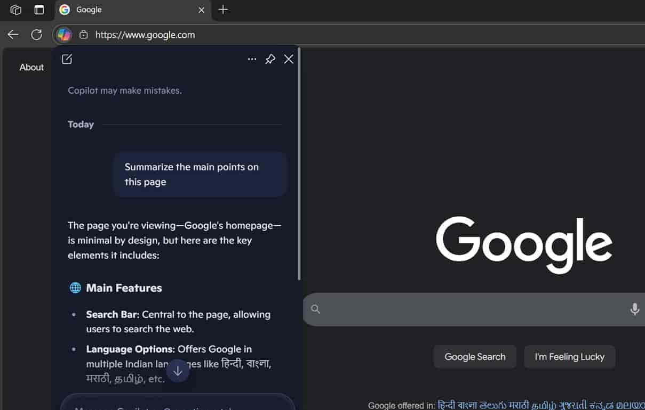Click the I'm Feeling Lucky button
The height and width of the screenshot is (410, 645).
pos(570,357)
